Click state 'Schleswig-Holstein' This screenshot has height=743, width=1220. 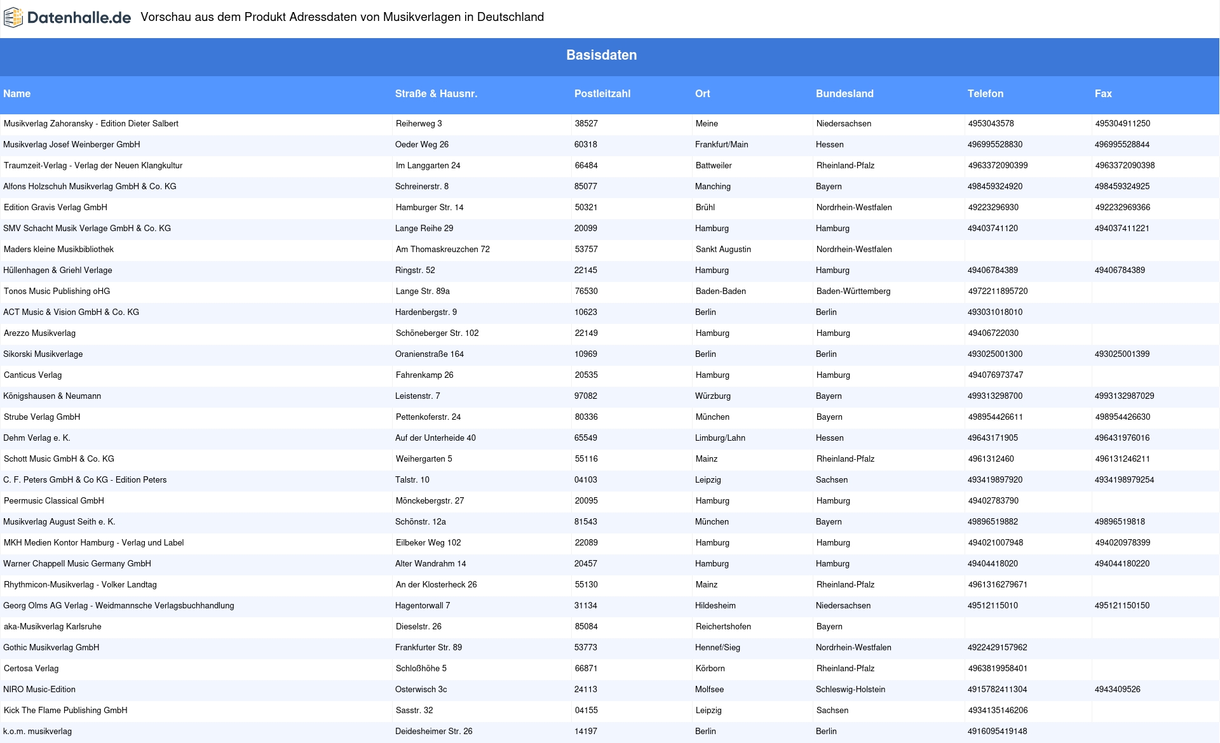tap(850, 690)
